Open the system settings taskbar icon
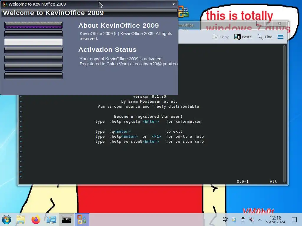 point(51,220)
